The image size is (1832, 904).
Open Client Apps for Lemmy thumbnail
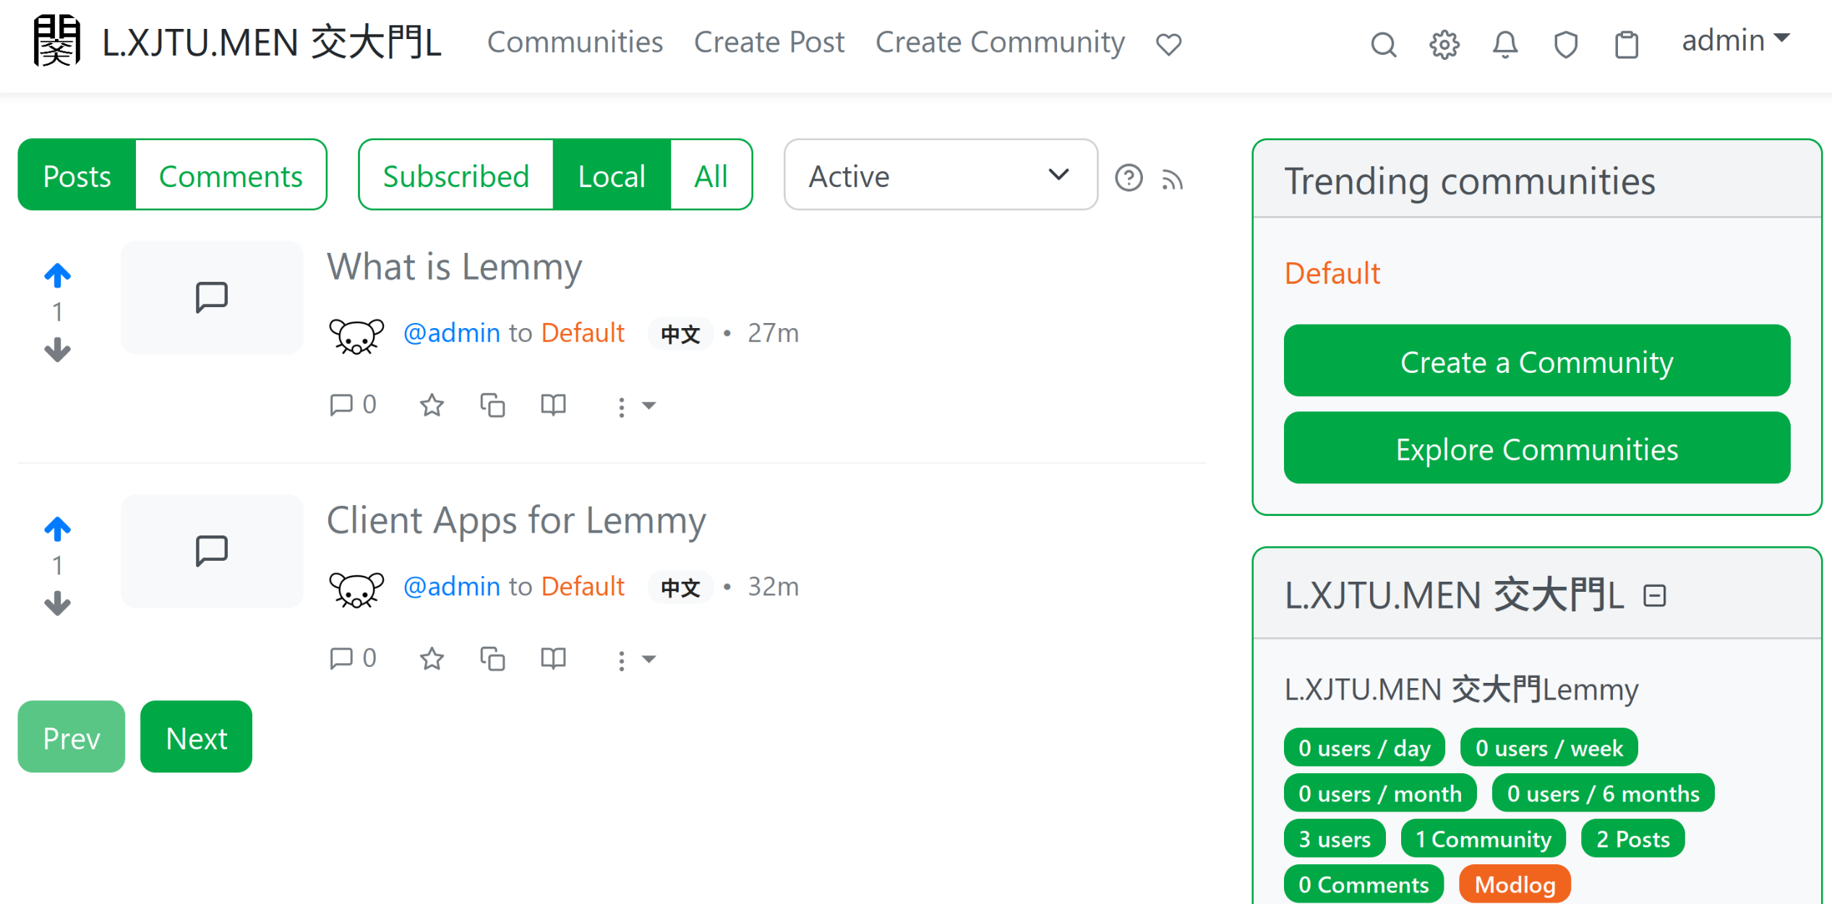[211, 551]
